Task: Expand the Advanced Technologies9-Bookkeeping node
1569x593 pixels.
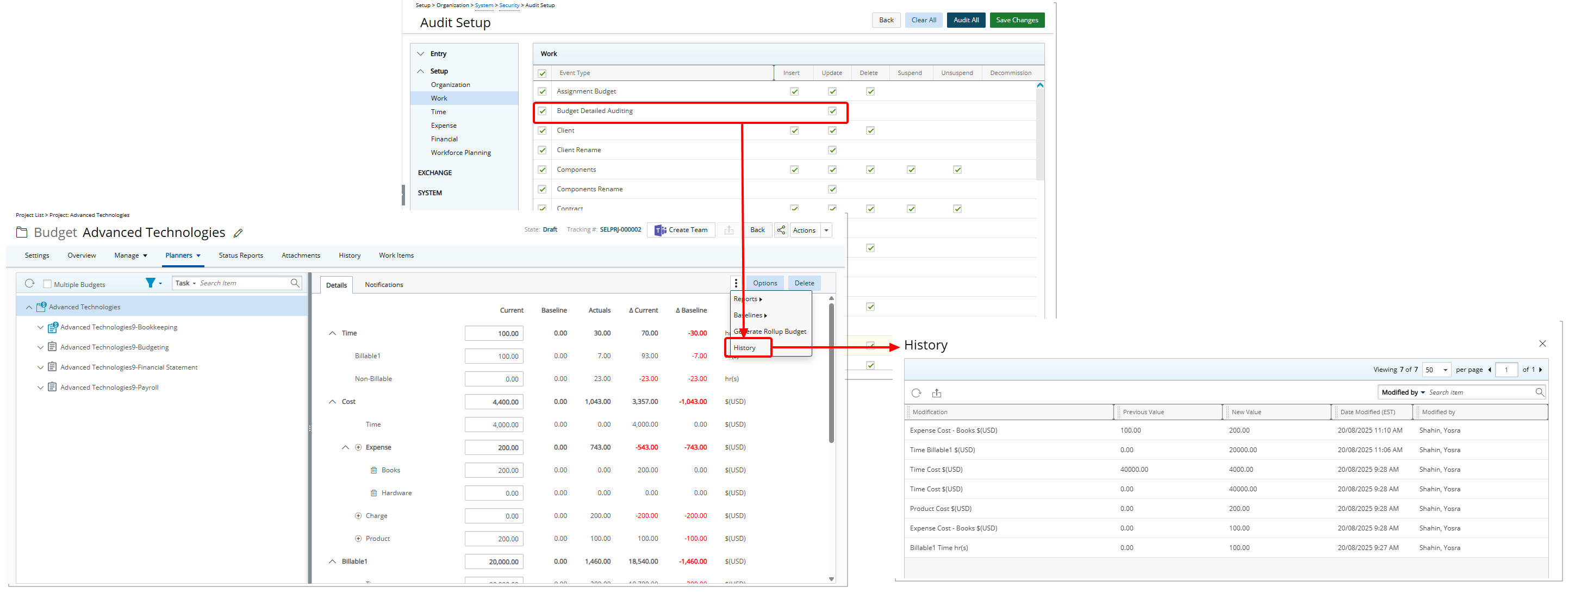Action: 40,327
